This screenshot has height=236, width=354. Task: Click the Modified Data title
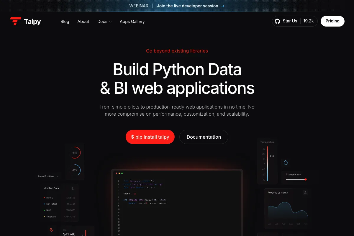(x=51, y=188)
